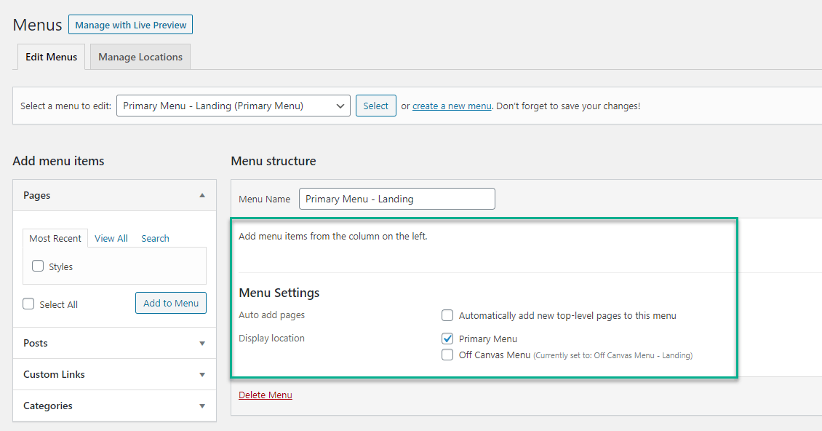Image resolution: width=822 pixels, height=431 pixels.
Task: Enable auto add top-level pages checkbox
Action: click(x=447, y=315)
